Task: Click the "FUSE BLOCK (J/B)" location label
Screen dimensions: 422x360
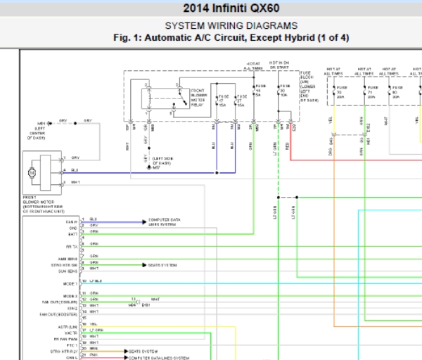Action: tap(309, 86)
